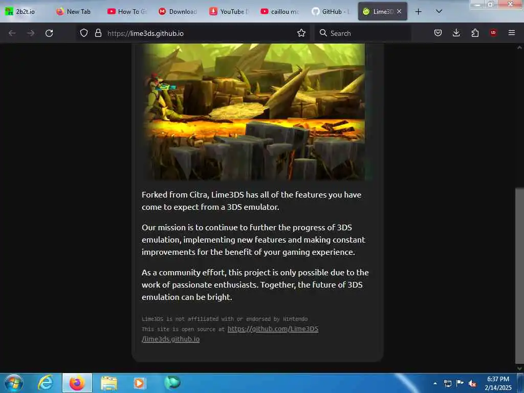
Task: Click the Firefox Search box
Action: coord(363,33)
